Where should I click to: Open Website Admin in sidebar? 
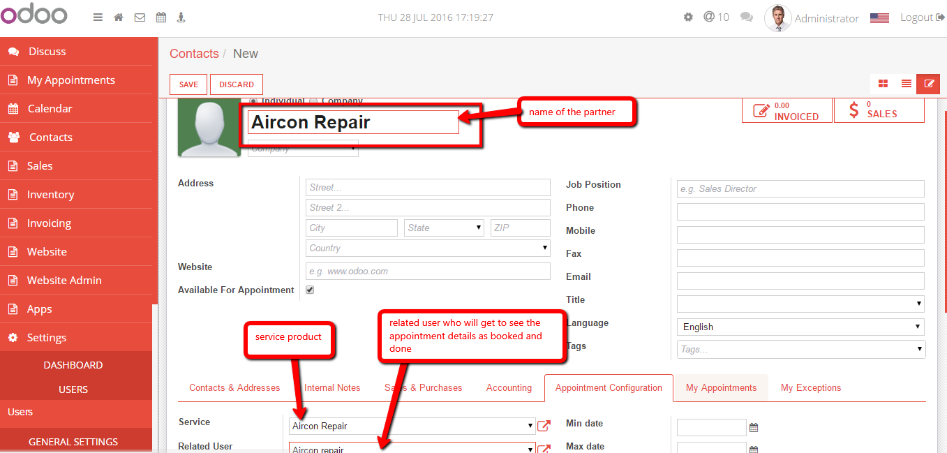click(x=76, y=281)
